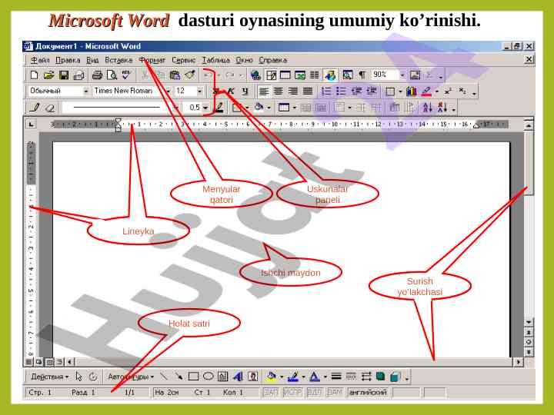The height and width of the screenshot is (415, 554).
Task: Click the font color A swatch
Action: 314,377
